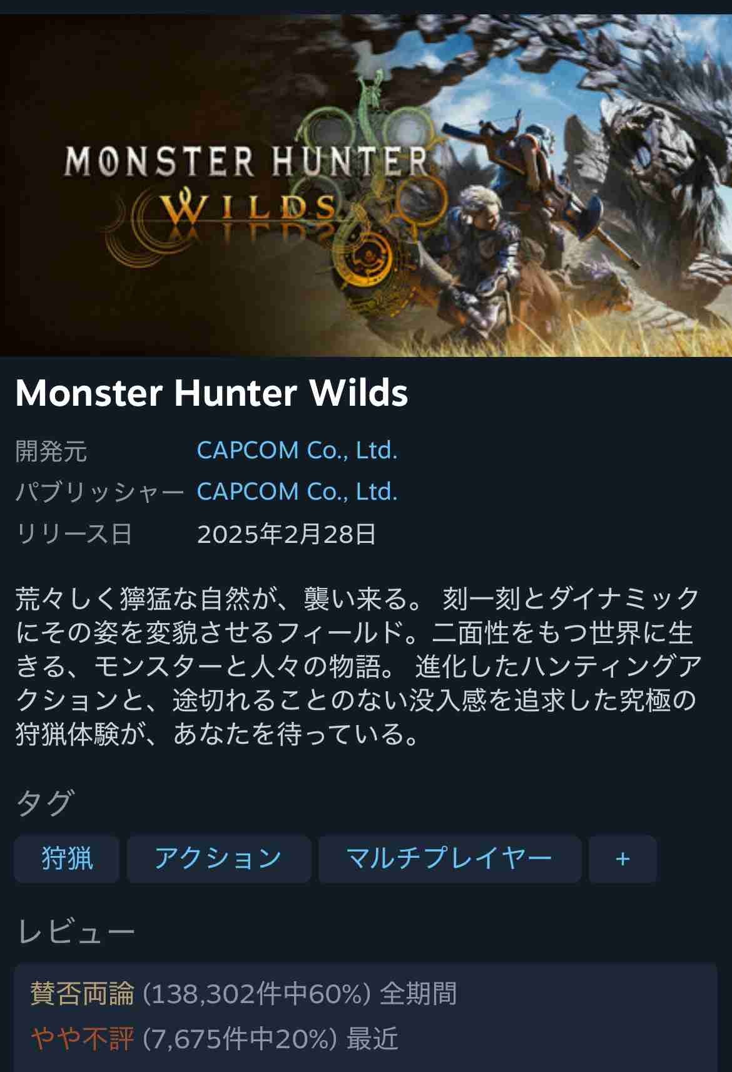Open the developer CAPCOM Co., Ltd. link
This screenshot has height=1072, width=732.
[x=297, y=450]
